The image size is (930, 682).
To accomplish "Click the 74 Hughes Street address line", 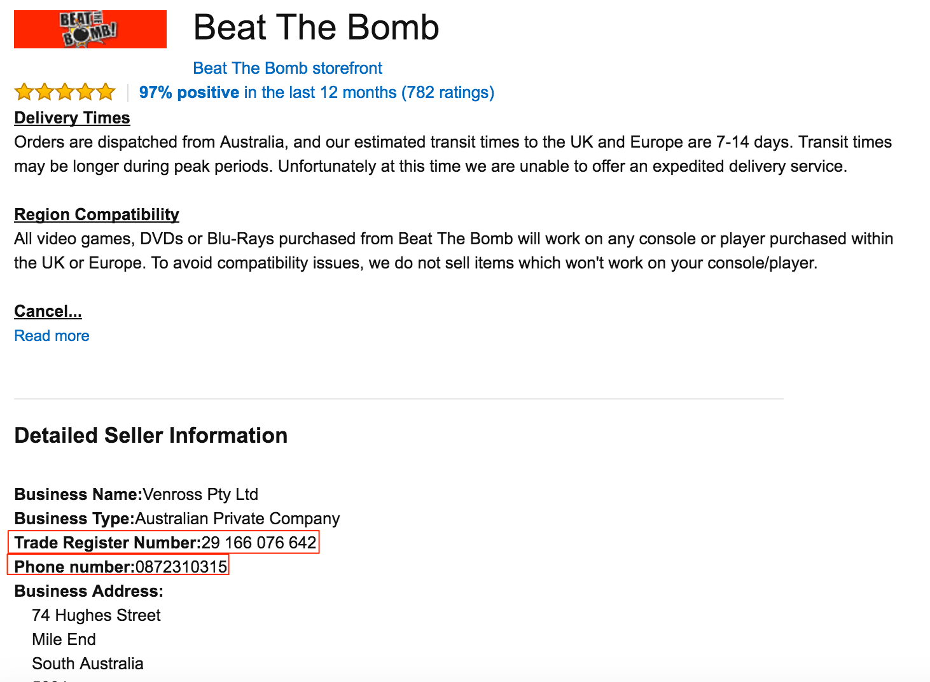I will click(96, 615).
